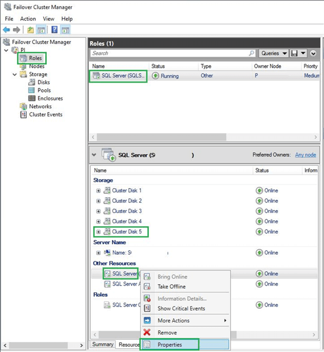Select the SQL Server role row
The width and height of the screenshot is (324, 352).
click(x=204, y=76)
